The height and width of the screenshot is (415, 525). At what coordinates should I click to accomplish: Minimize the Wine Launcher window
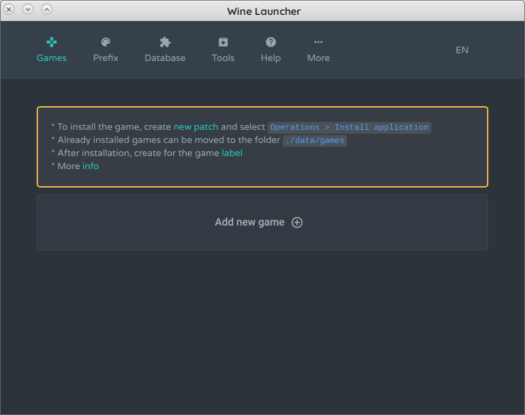click(x=27, y=9)
